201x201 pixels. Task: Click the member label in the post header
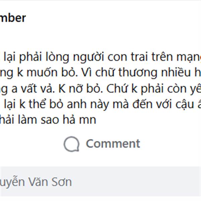point(13,18)
